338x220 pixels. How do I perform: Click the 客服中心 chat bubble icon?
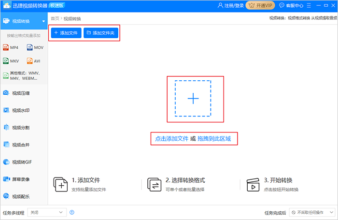[282, 5]
